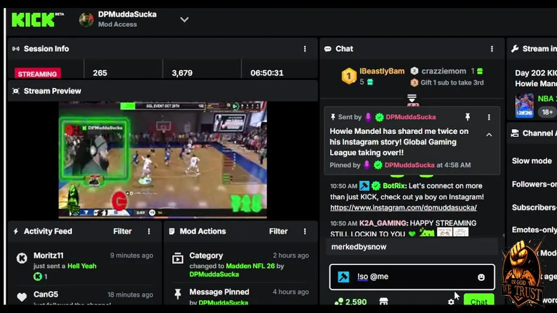The height and width of the screenshot is (313, 557).
Task: Open the Chat panel three-dot menu
Action: (x=492, y=49)
